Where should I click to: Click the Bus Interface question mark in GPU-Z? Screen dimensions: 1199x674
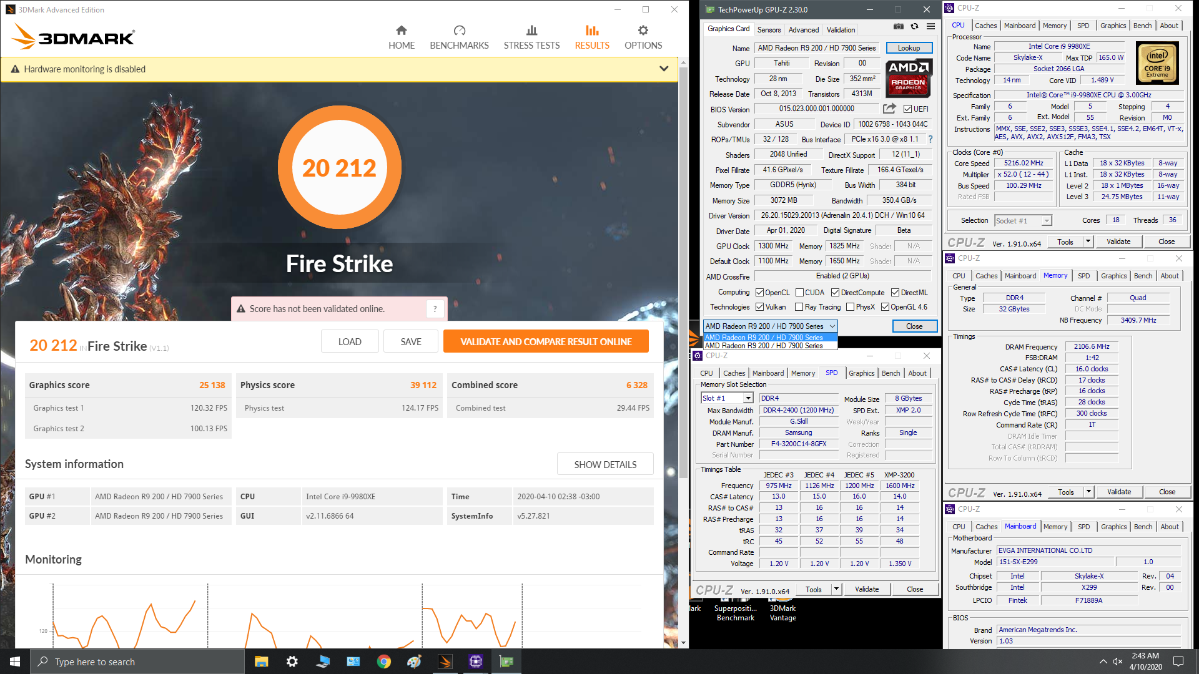pyautogui.click(x=930, y=139)
